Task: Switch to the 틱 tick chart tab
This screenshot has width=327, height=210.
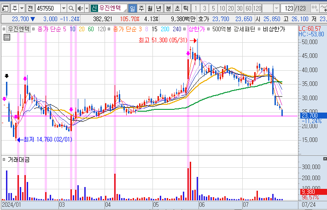Action: (x=186, y=9)
